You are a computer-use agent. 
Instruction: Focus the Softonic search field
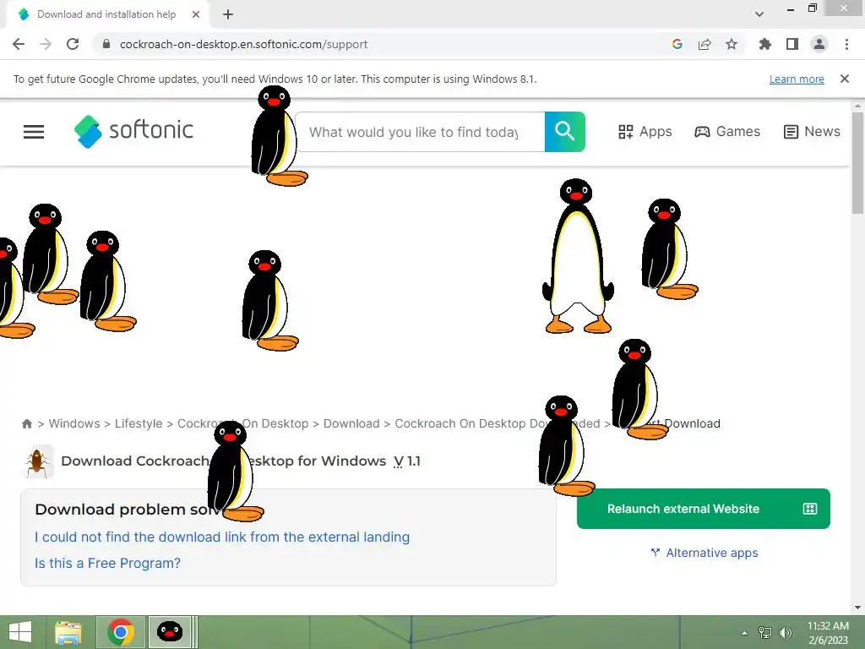point(421,132)
